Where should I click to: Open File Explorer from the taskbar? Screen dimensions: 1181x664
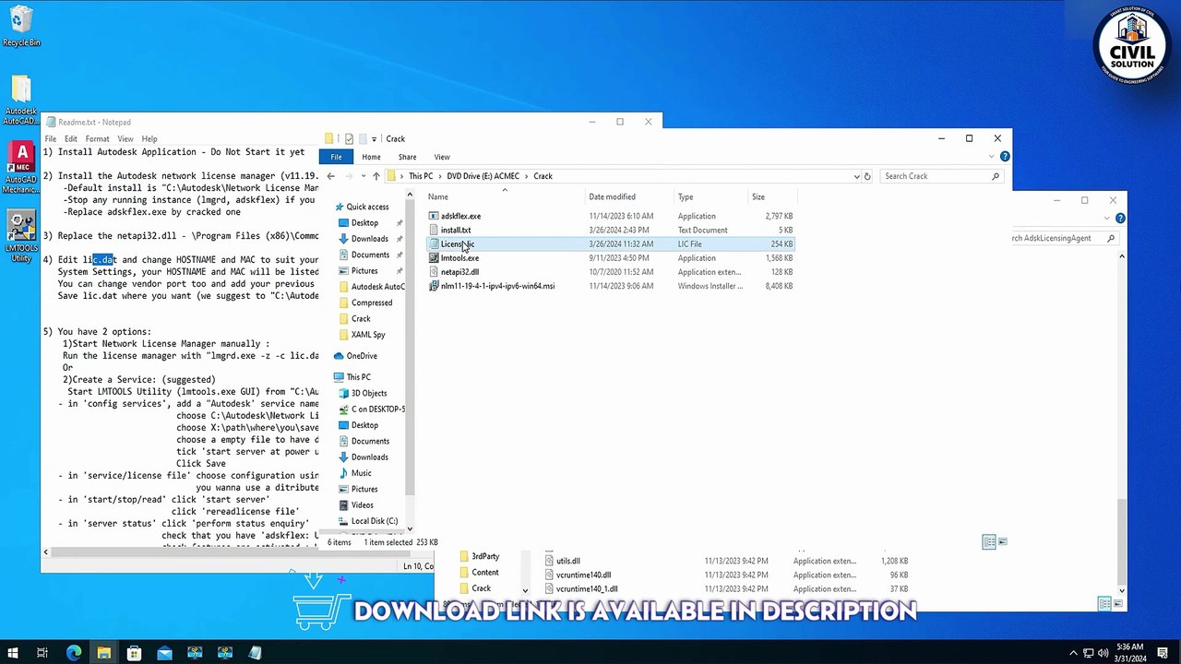pos(104,654)
